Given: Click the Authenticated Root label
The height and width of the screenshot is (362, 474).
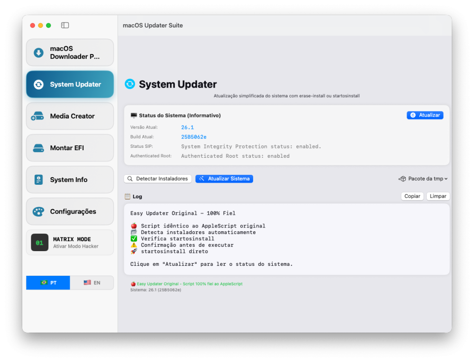Looking at the screenshot, I should pyautogui.click(x=151, y=156).
